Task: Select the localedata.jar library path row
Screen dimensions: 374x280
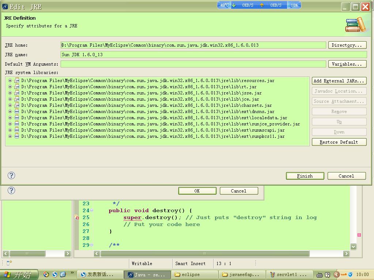Action: click(154, 118)
